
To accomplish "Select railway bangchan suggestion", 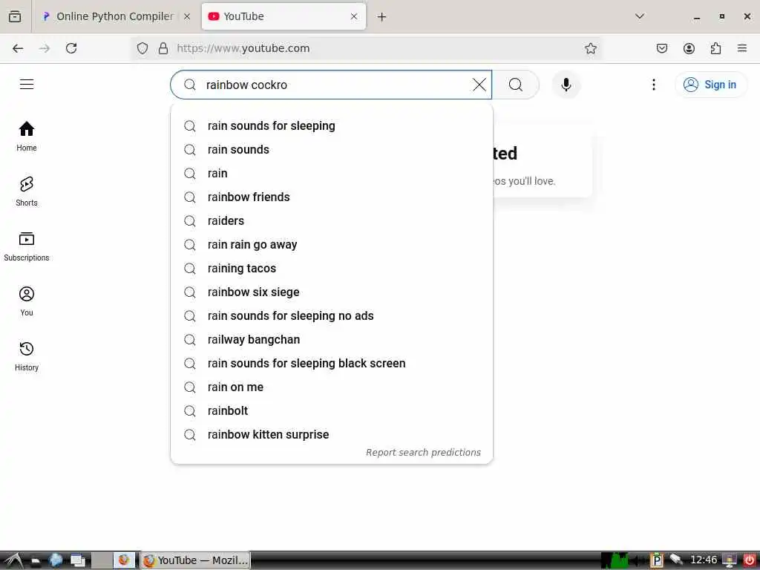I will pyautogui.click(x=332, y=340).
